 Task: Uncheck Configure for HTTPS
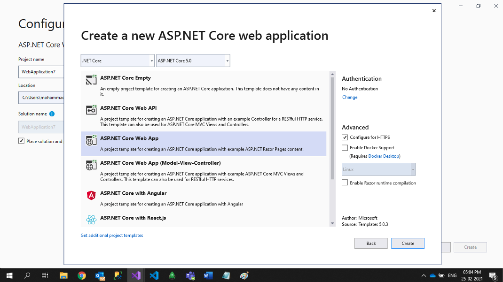[x=345, y=137]
